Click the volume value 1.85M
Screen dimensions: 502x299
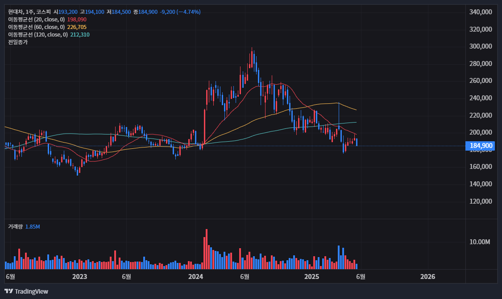click(x=33, y=227)
